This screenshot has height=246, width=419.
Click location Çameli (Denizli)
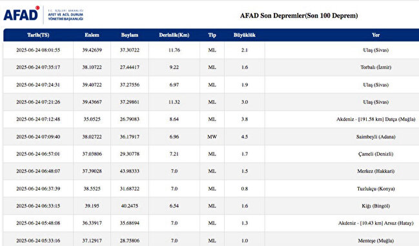(x=376, y=154)
